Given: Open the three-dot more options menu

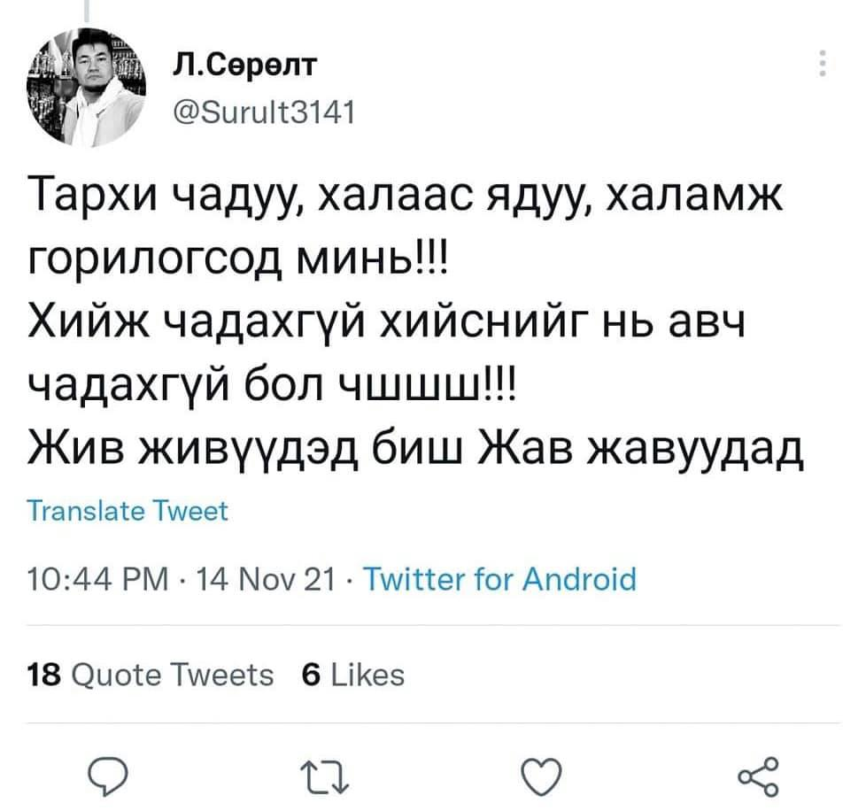Looking at the screenshot, I should coord(823,66).
